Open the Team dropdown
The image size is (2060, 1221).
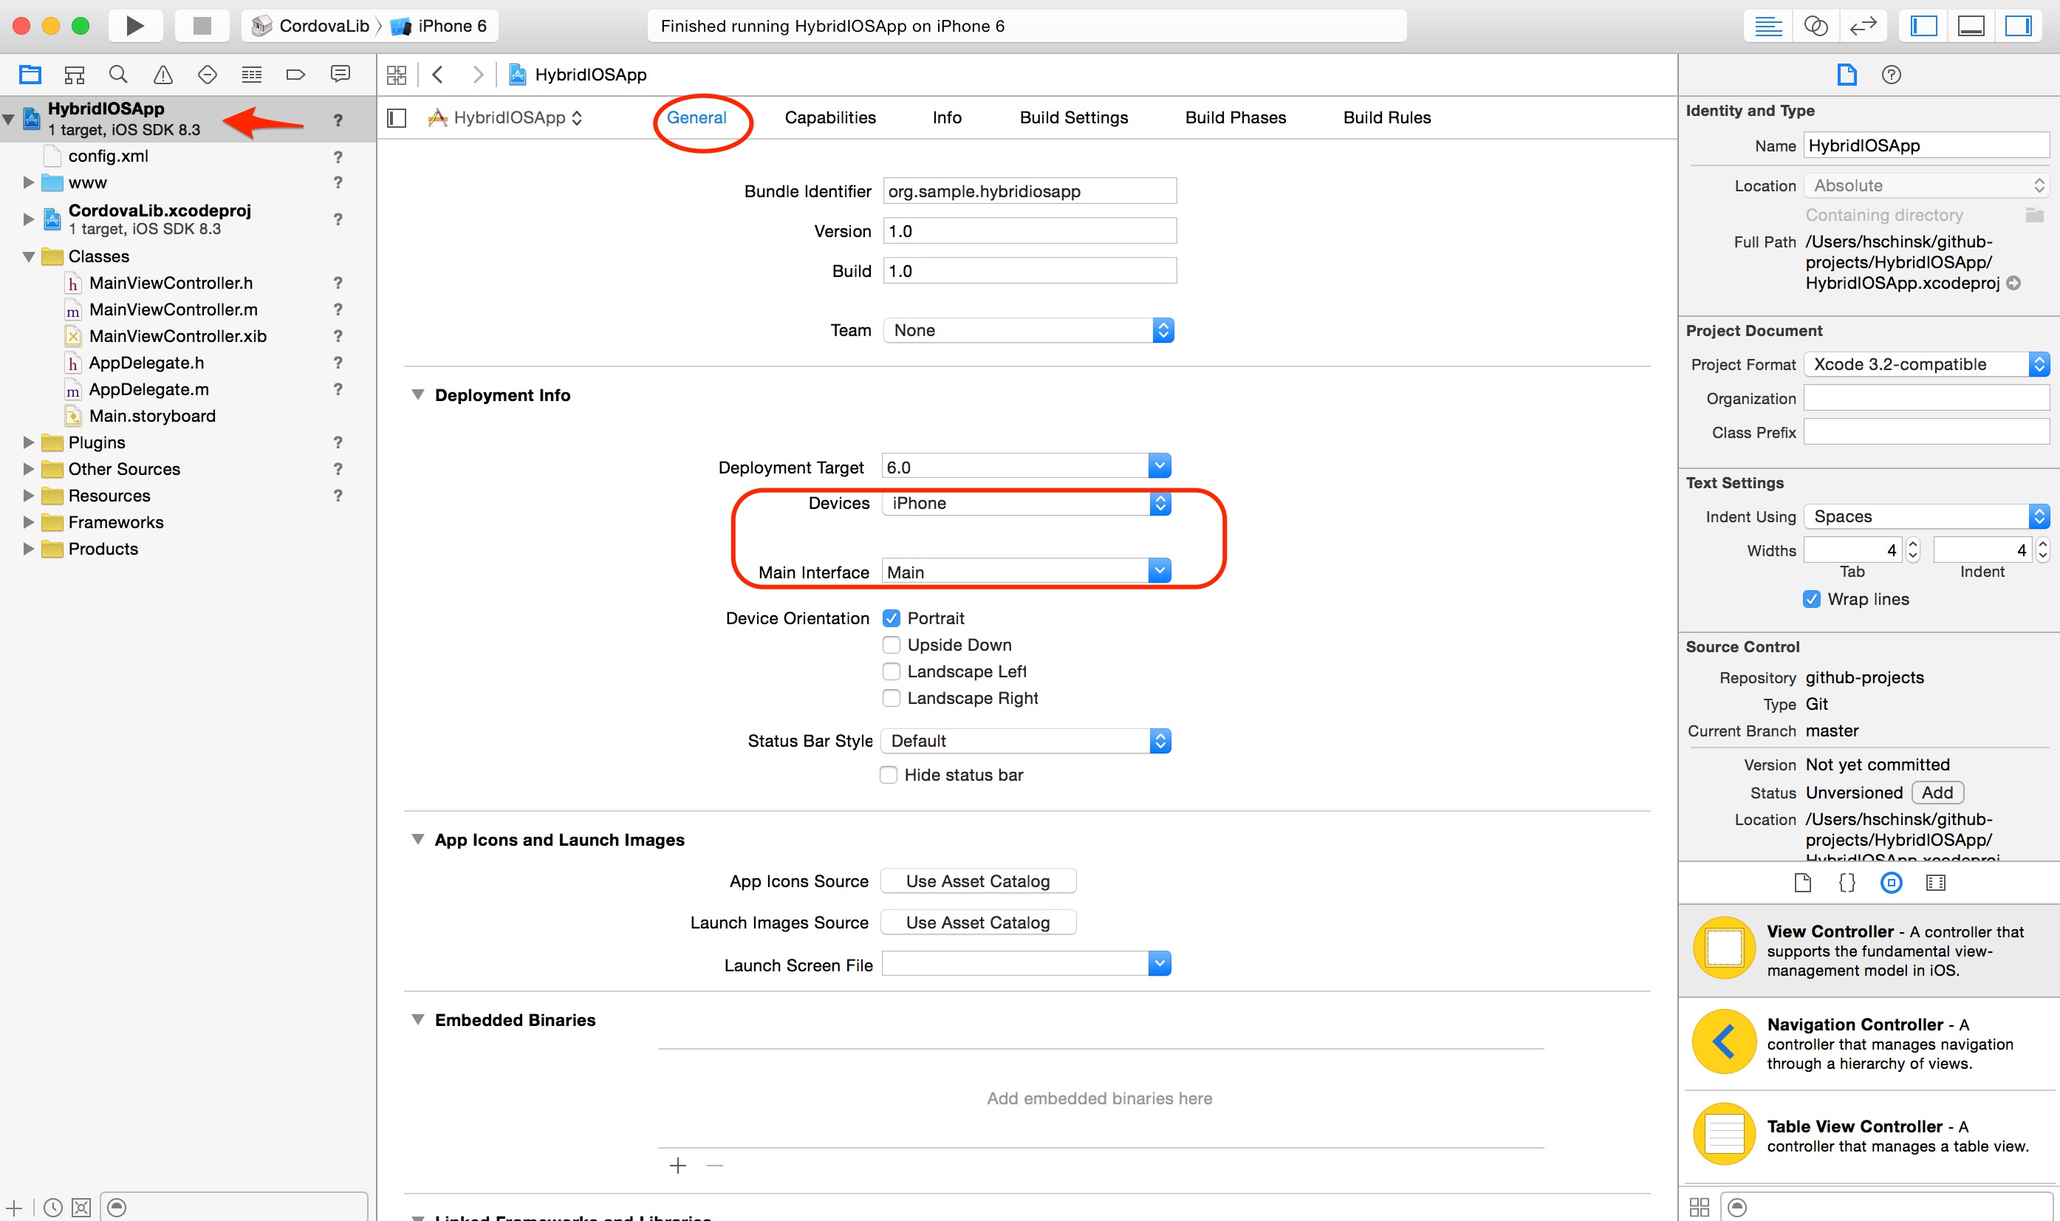tap(1028, 330)
